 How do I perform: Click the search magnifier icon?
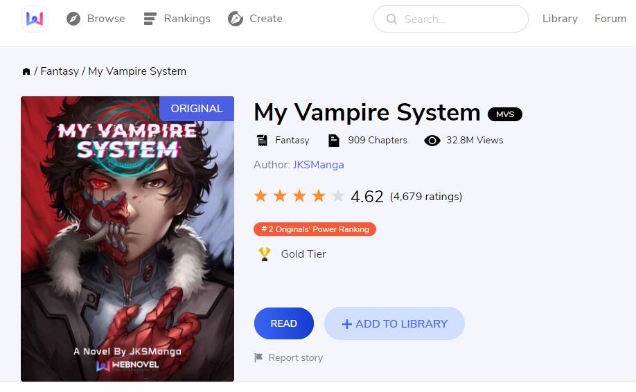(x=391, y=19)
